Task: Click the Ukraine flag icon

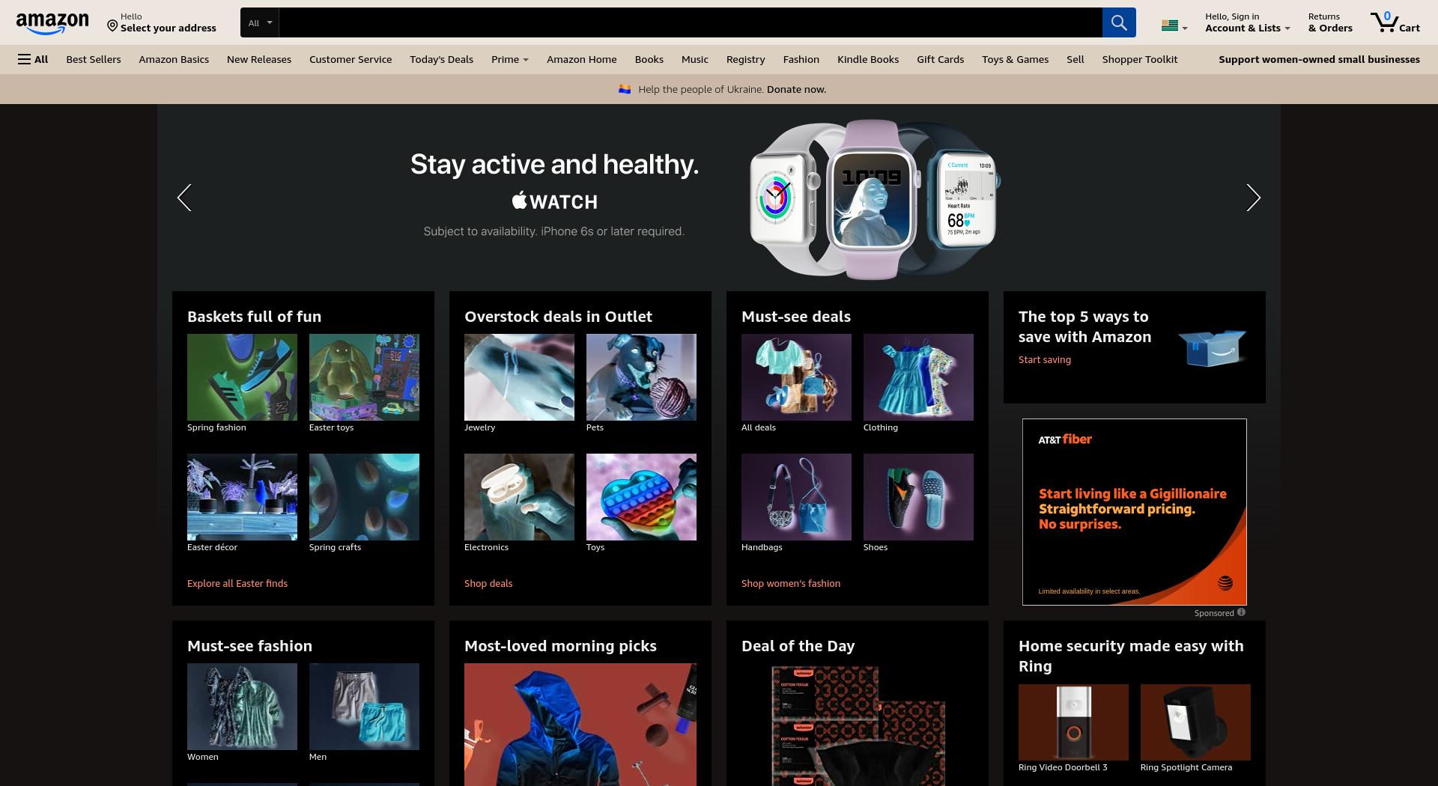Action: [625, 89]
